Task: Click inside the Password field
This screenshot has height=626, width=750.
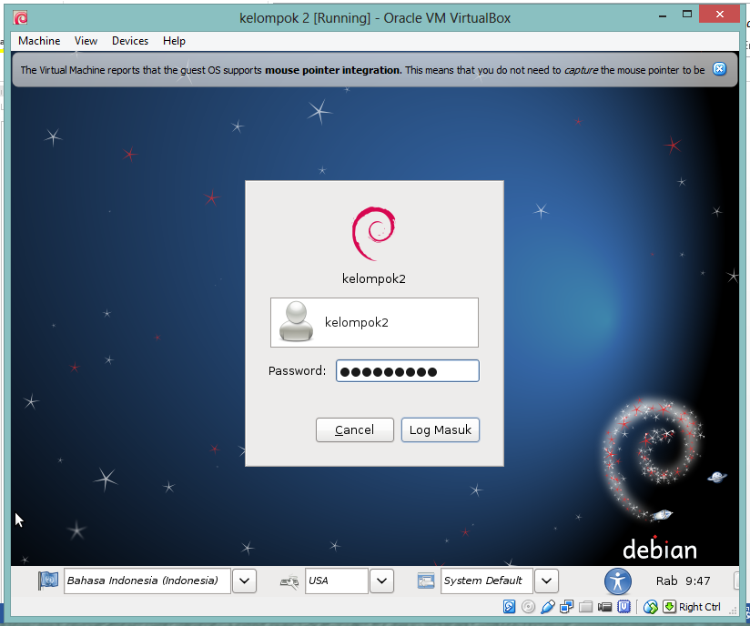Action: point(407,370)
